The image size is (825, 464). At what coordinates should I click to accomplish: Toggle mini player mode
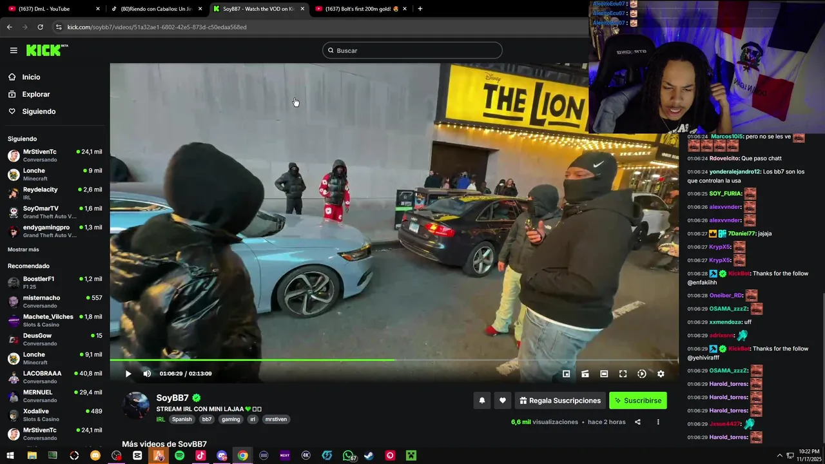coord(566,374)
